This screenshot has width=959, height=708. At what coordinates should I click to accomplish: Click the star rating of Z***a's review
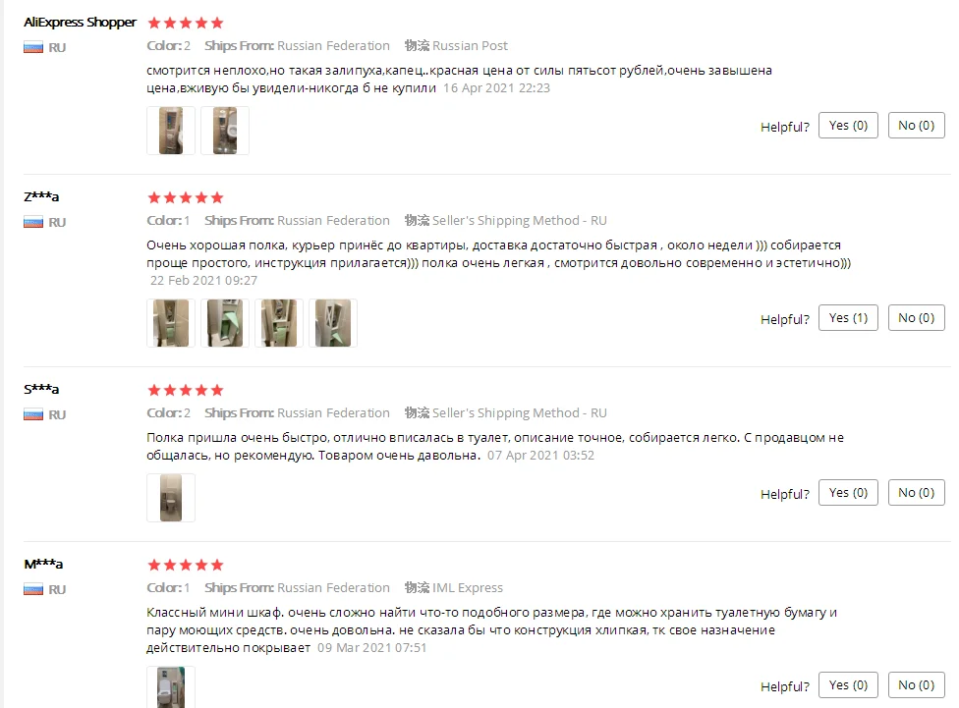pos(186,197)
